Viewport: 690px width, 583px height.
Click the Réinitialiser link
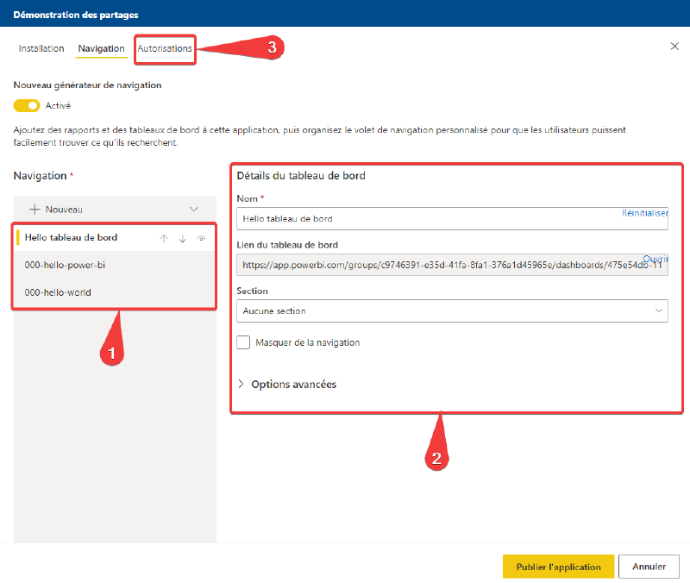click(644, 213)
